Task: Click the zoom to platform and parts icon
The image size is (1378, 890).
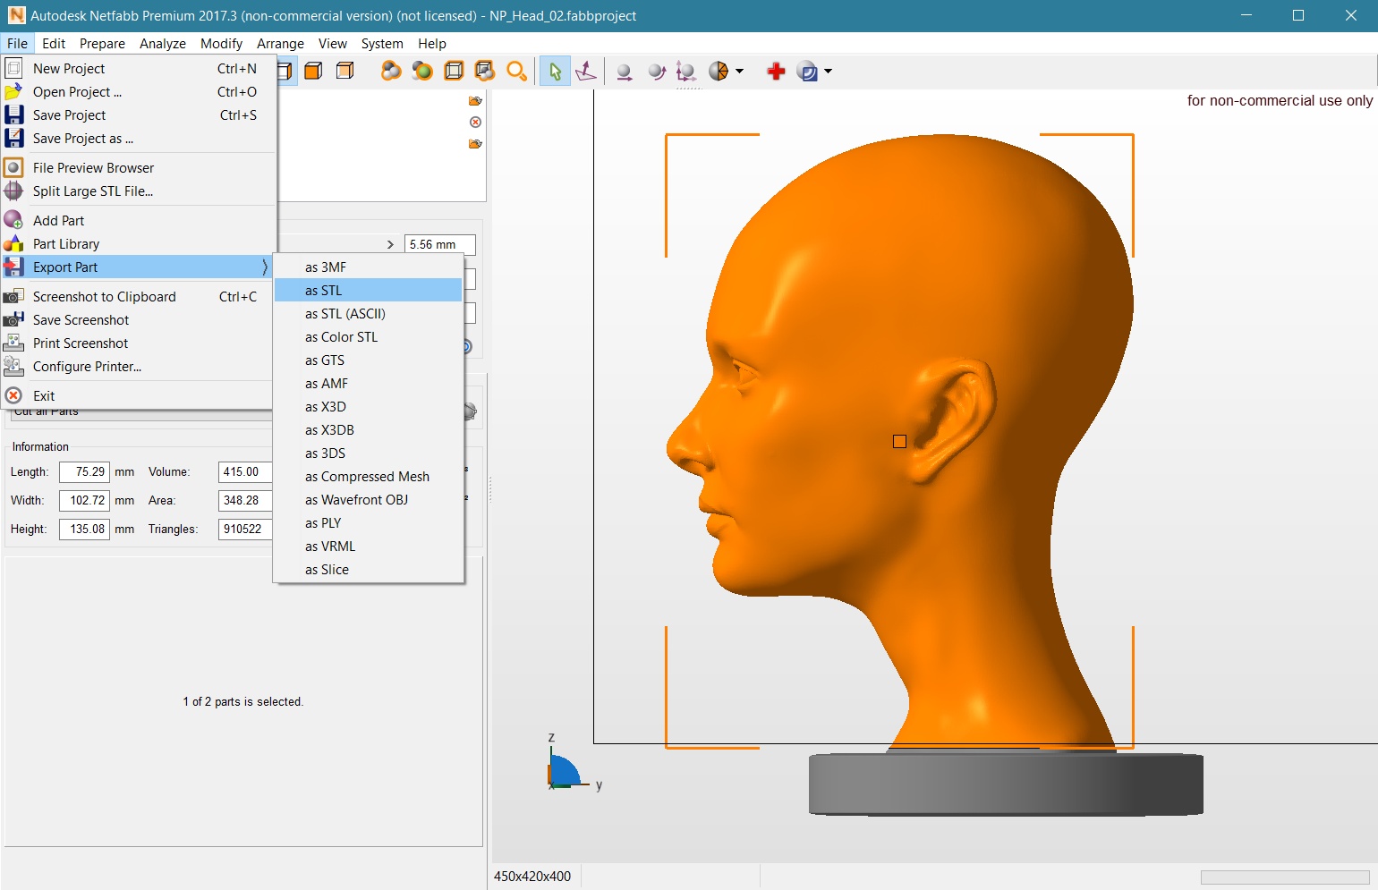Action: pos(485,72)
